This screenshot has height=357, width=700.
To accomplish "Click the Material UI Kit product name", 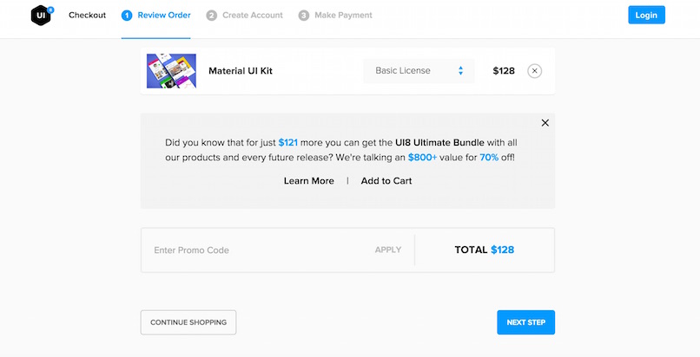I will [241, 71].
